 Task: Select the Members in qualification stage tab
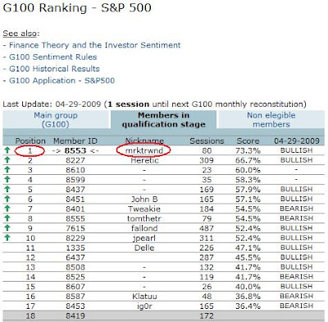click(163, 120)
